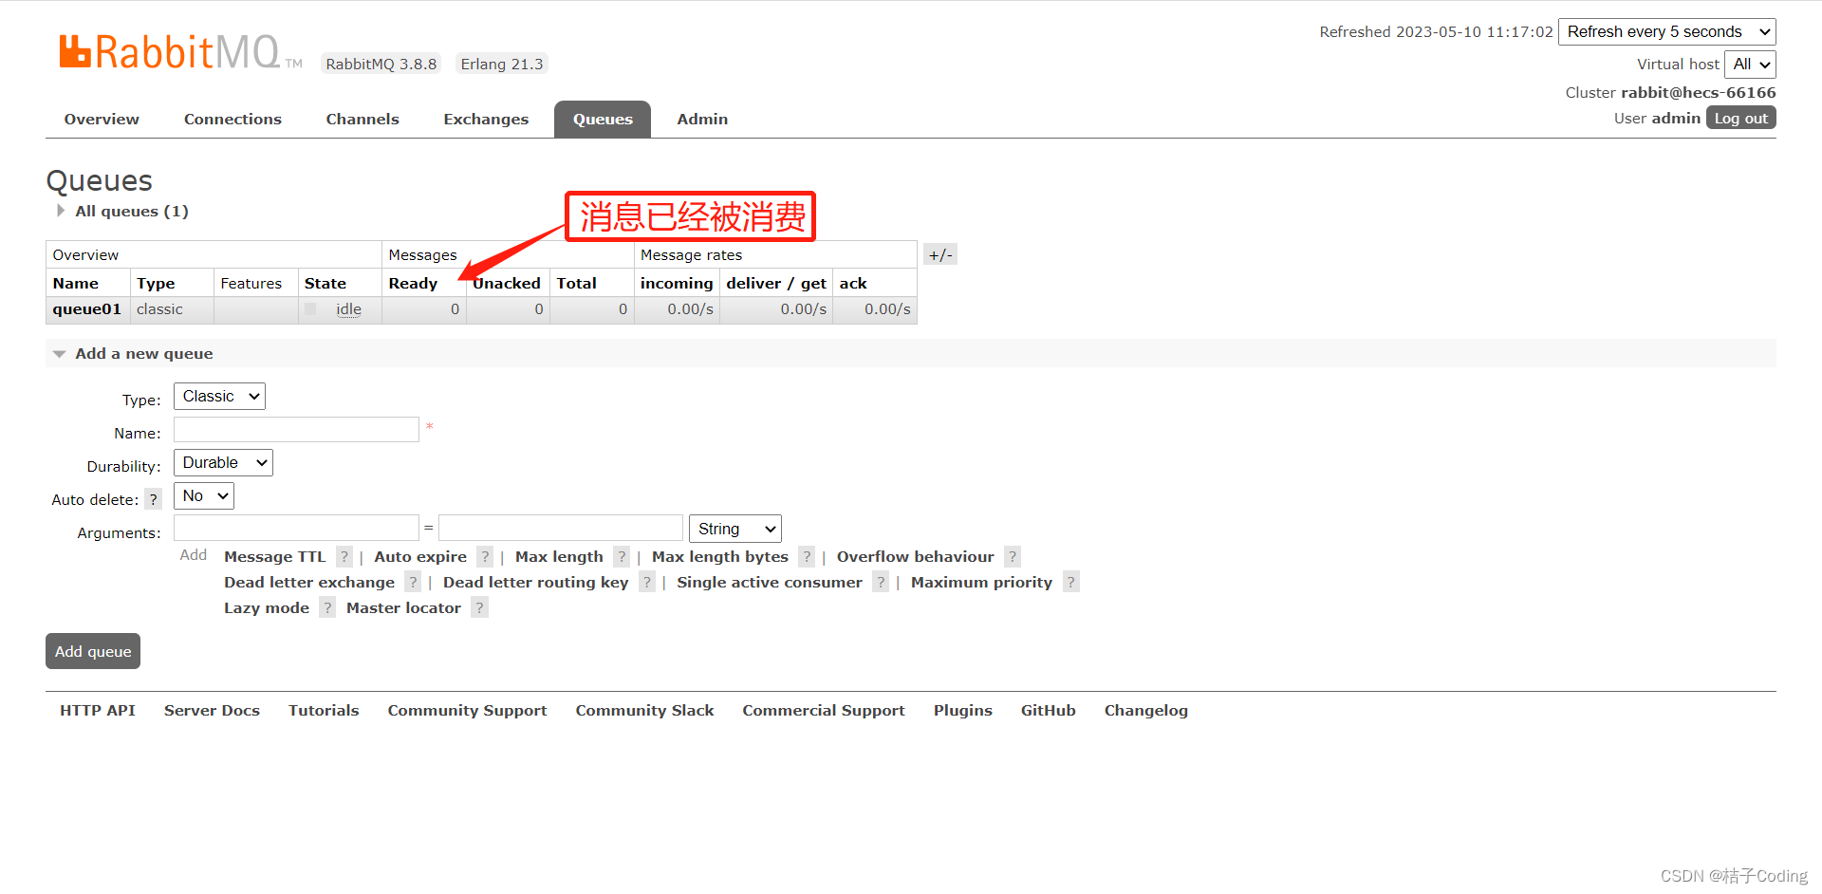Screen dimensions: 1822x894
Task: Open help for Max length bytes
Action: (x=807, y=557)
